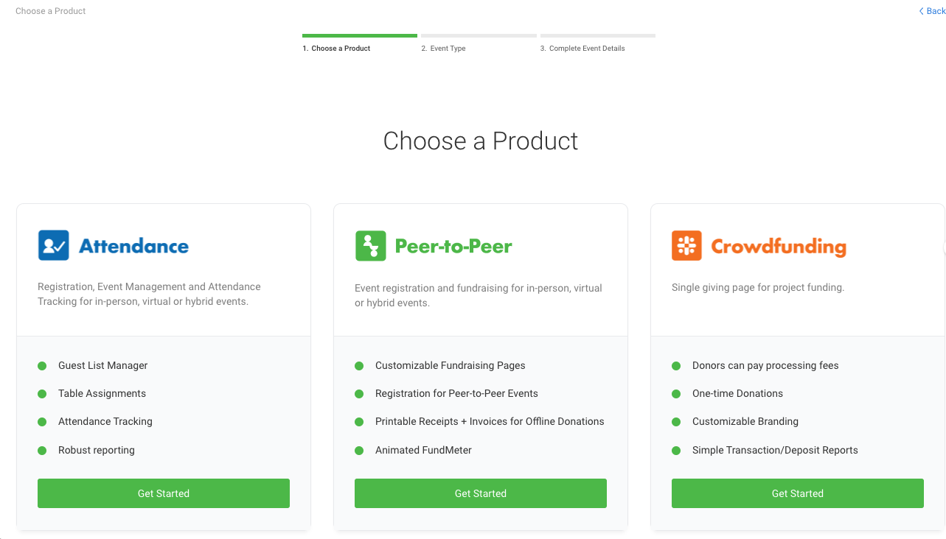This screenshot has height=539, width=946.
Task: Click the Attendance product title
Action: [133, 246]
